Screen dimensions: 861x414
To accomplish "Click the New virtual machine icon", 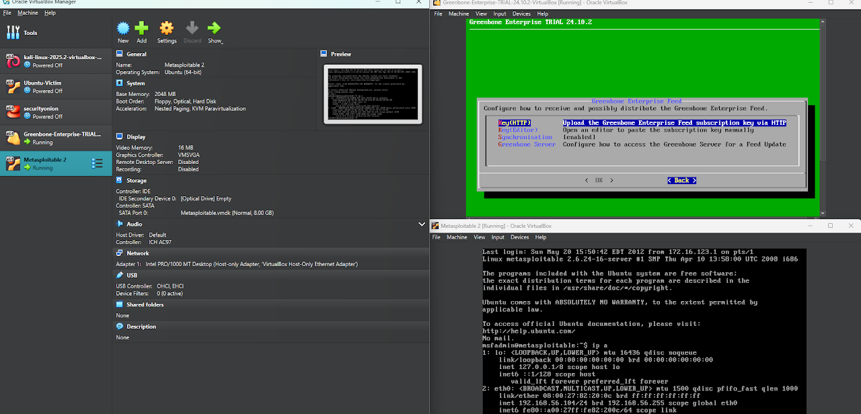I will click(123, 28).
